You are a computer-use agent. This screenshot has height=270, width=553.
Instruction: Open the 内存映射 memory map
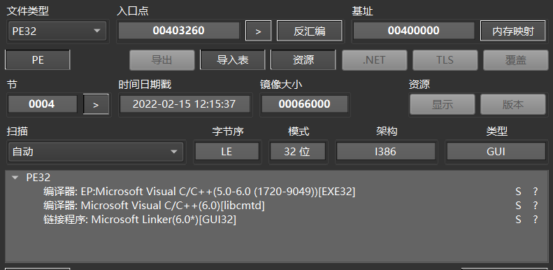click(x=512, y=31)
